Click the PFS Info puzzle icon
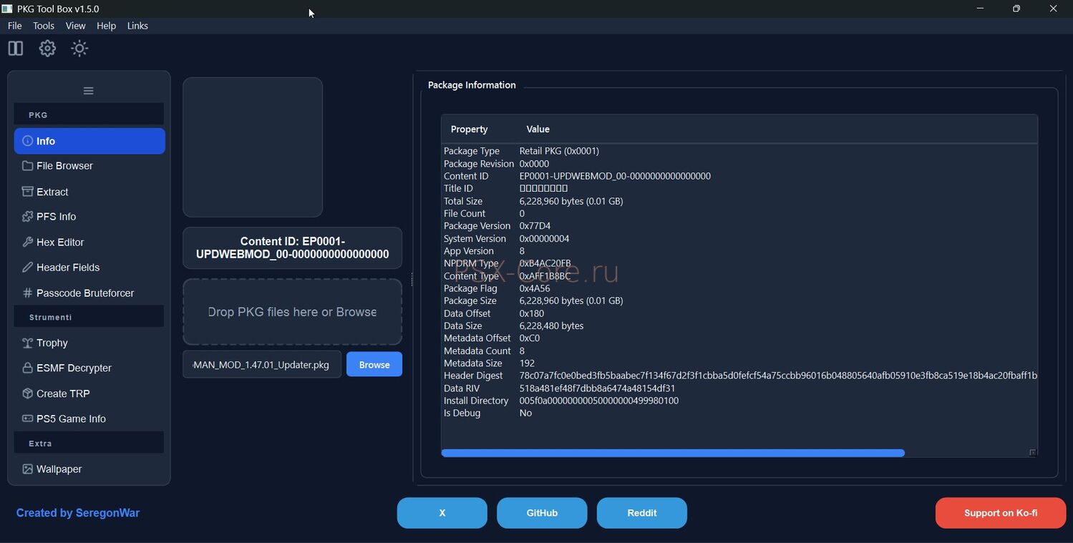 coord(27,217)
